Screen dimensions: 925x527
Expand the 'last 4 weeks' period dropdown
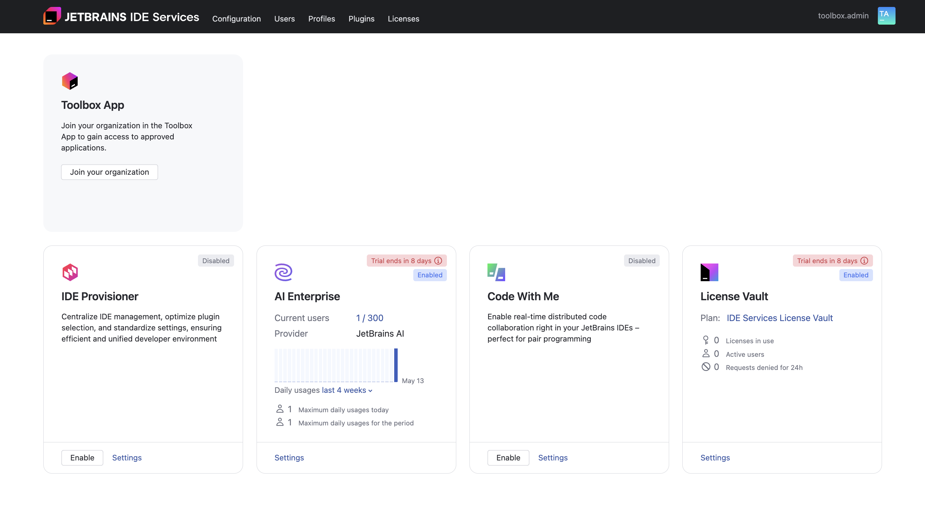click(x=347, y=390)
